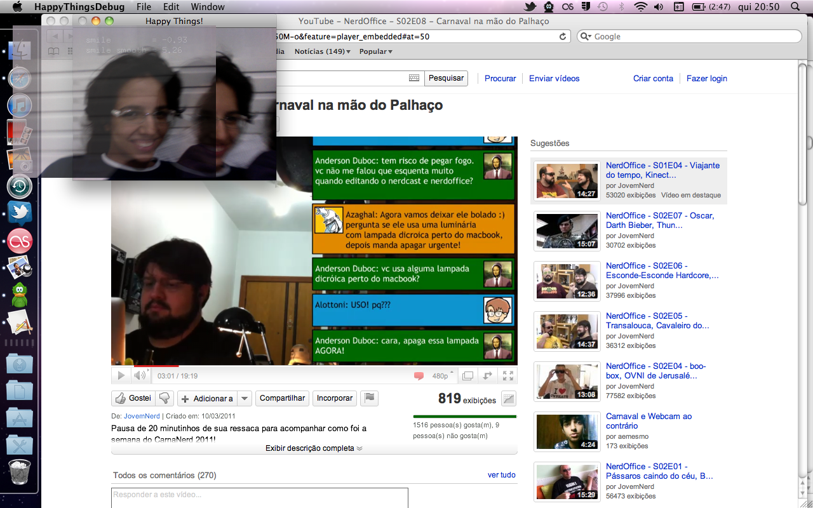This screenshot has height=508, width=813.
Task: Open NerdOffice S01E04 Viajante do tempo suggestion
Action: coord(662,170)
